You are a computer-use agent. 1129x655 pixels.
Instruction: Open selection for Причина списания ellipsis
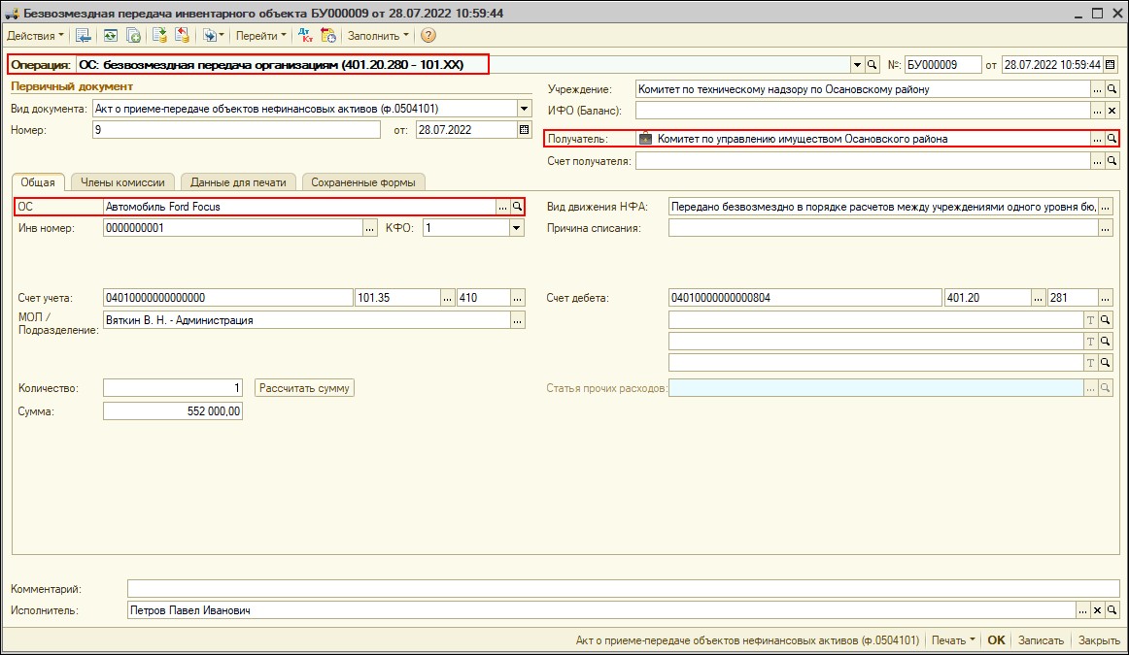(x=1106, y=229)
